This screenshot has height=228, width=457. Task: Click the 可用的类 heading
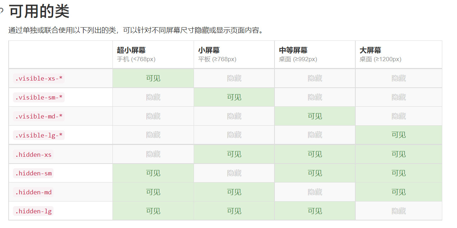point(39,12)
